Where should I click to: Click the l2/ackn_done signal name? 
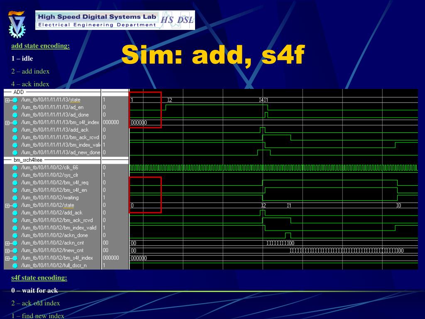[54, 236]
